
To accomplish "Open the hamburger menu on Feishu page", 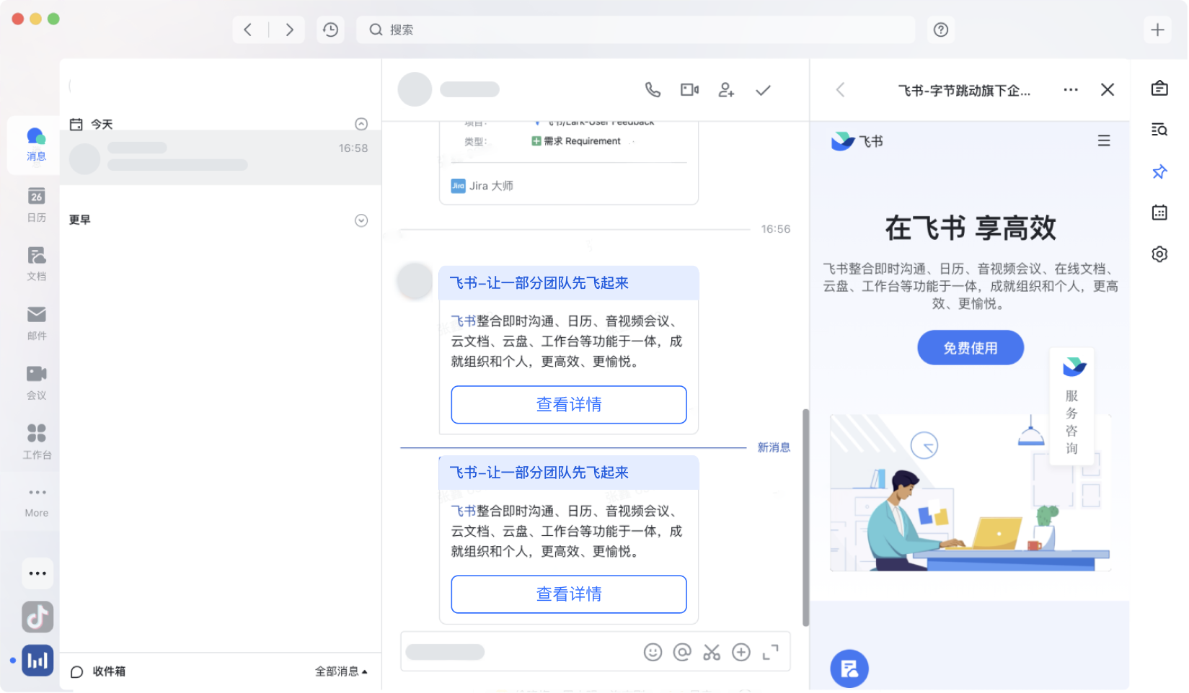I will pyautogui.click(x=1103, y=141).
